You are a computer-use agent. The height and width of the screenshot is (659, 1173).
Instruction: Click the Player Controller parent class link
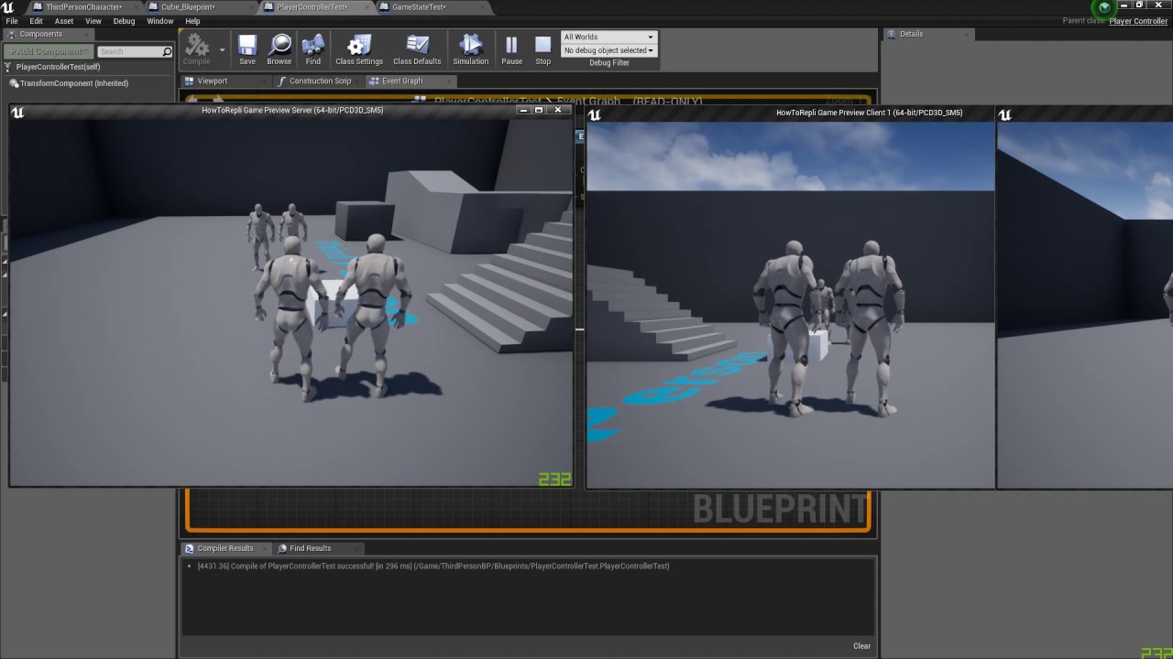1138,21
